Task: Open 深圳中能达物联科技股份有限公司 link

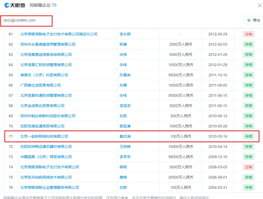Action: pyautogui.click(x=48, y=116)
